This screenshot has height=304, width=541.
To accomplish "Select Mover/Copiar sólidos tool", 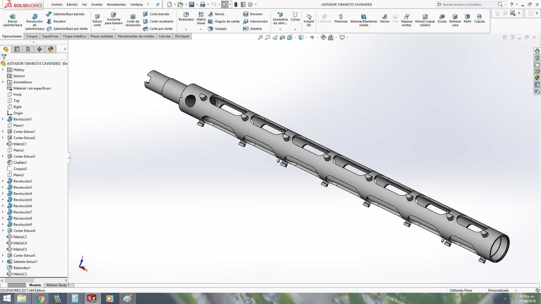I will [425, 20].
